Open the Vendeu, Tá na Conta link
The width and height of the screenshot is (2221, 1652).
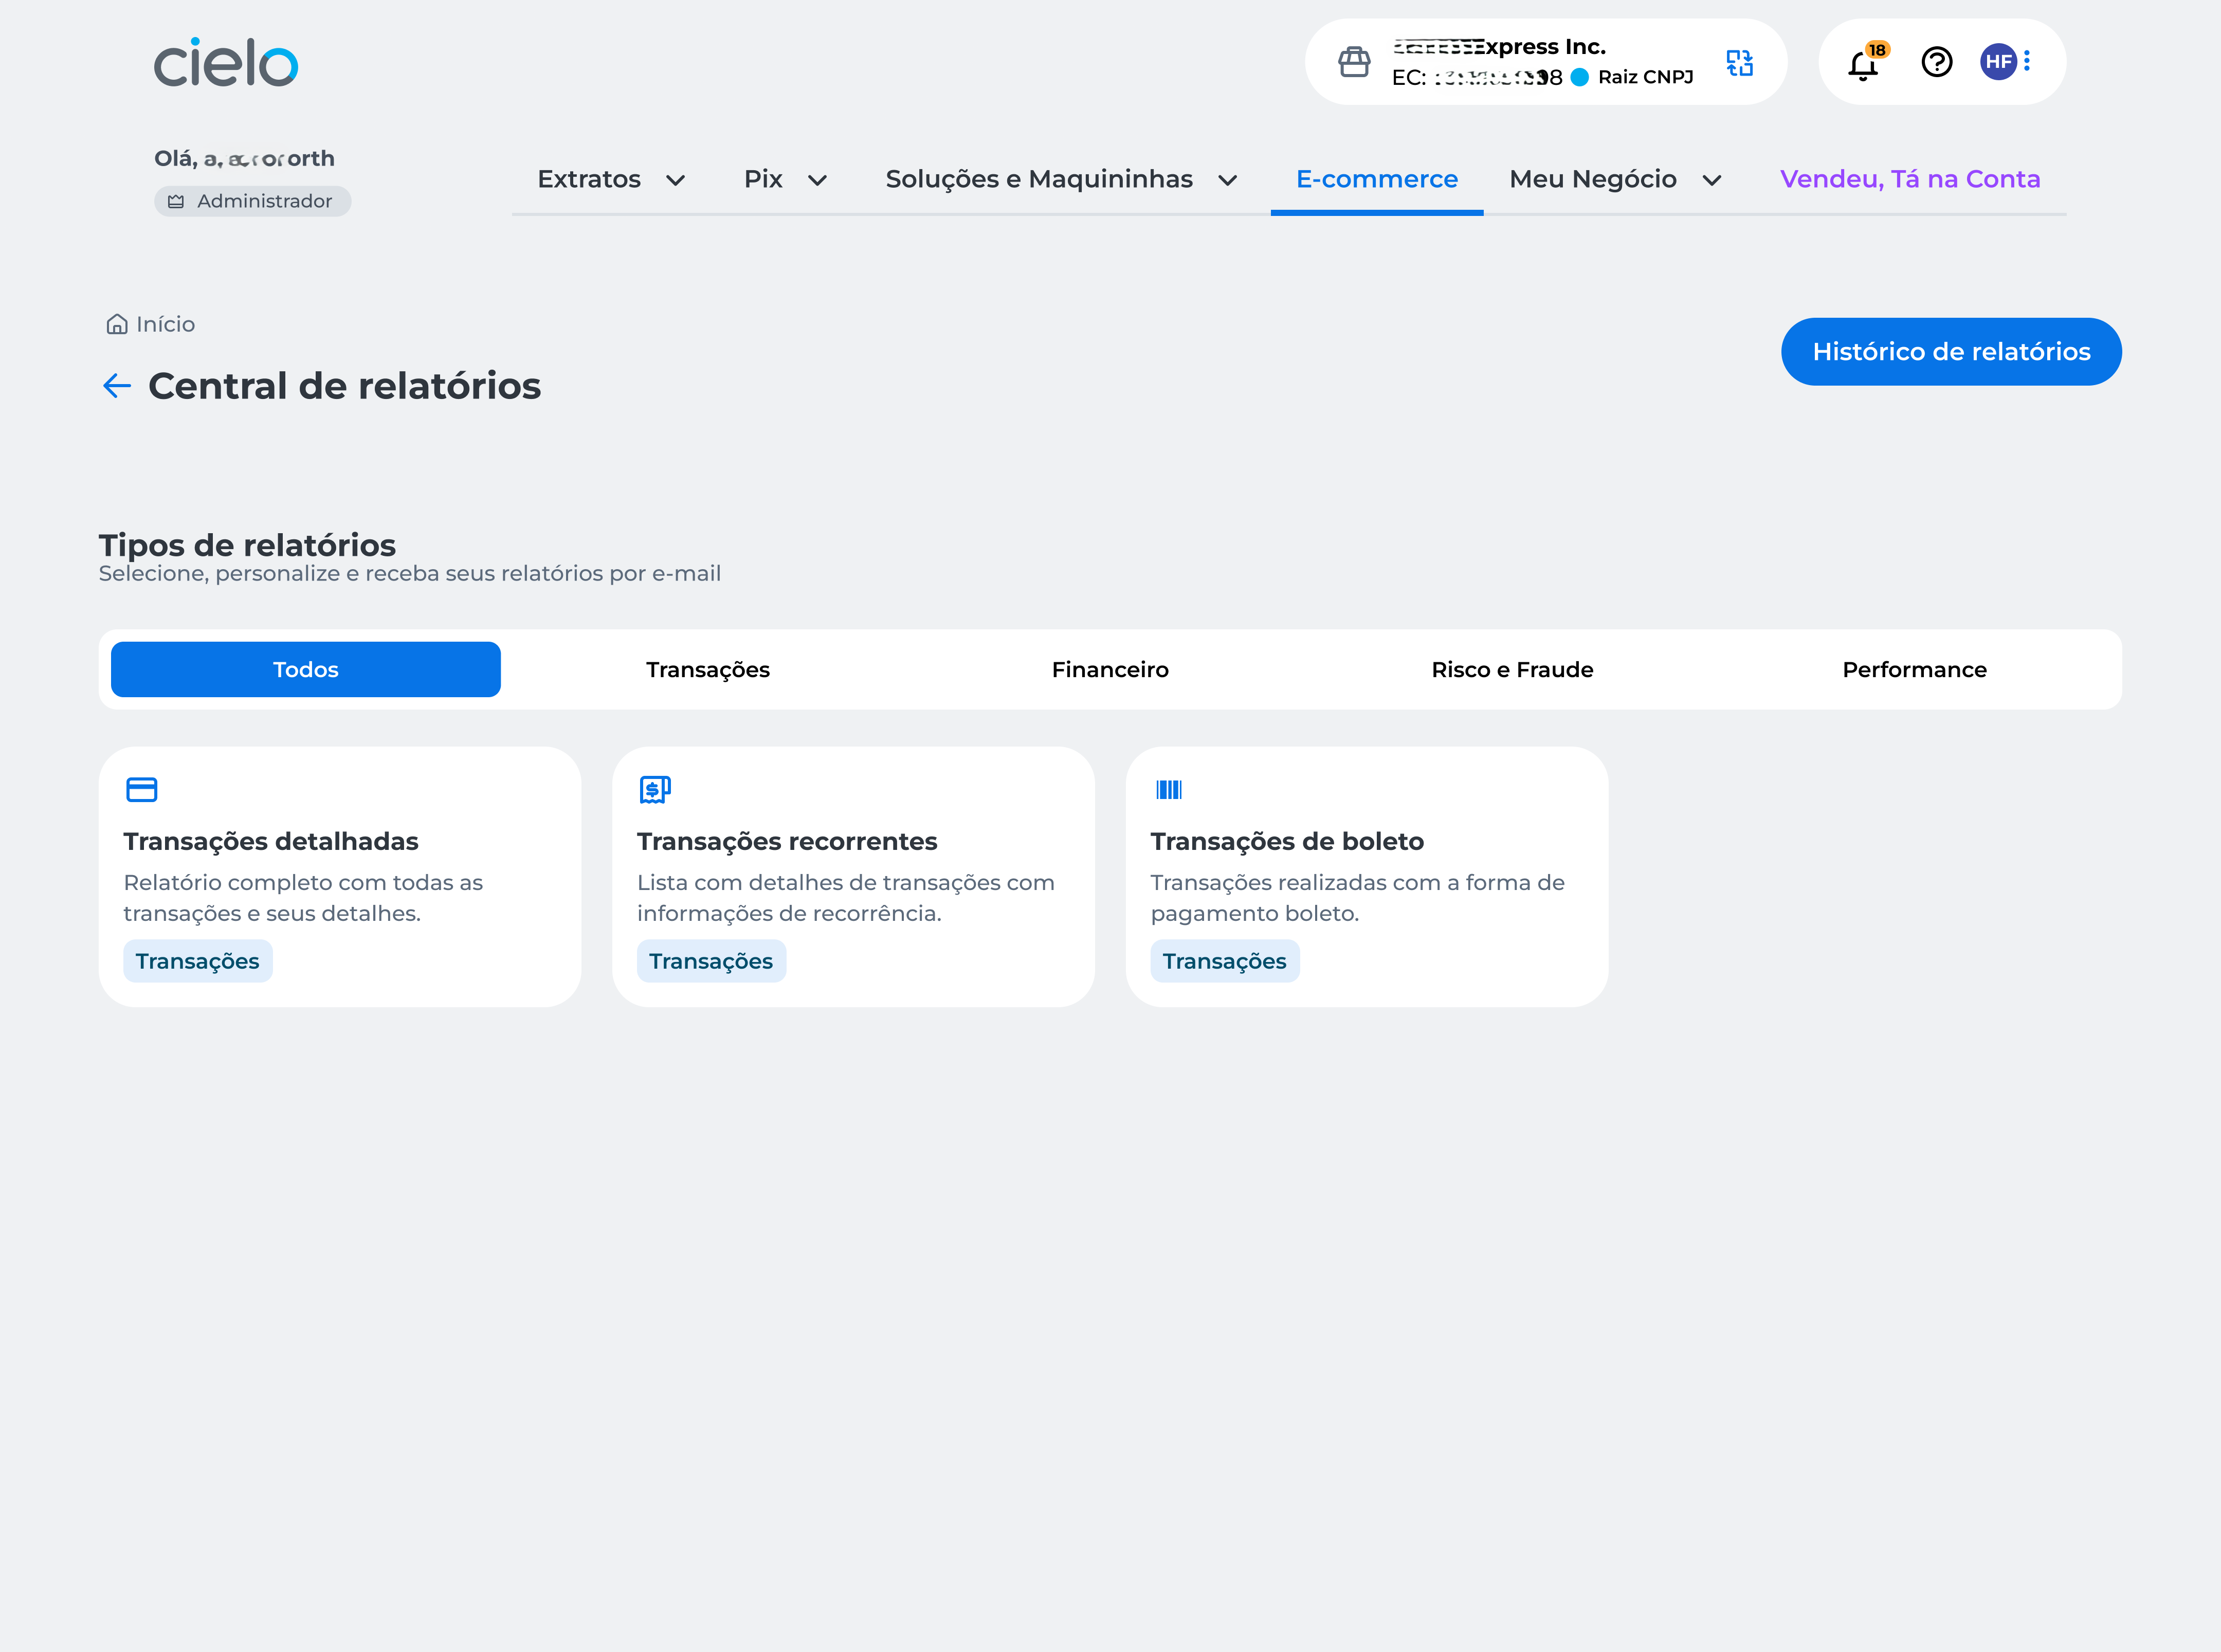pos(1909,180)
